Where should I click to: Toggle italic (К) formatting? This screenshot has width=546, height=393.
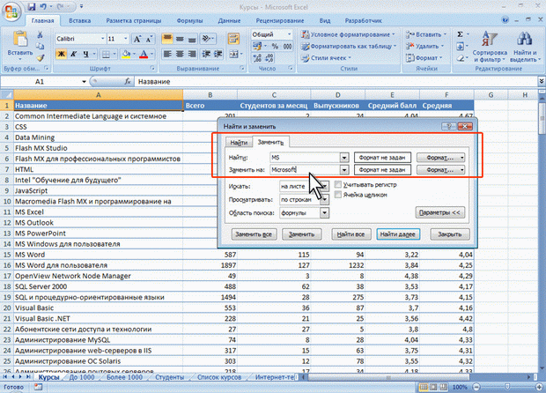click(x=73, y=54)
